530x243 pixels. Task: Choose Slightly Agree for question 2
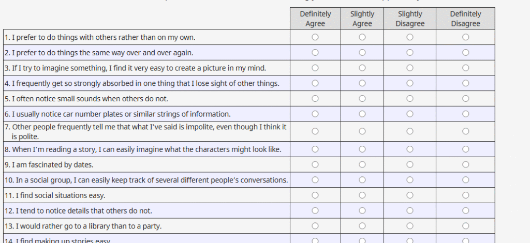click(362, 52)
